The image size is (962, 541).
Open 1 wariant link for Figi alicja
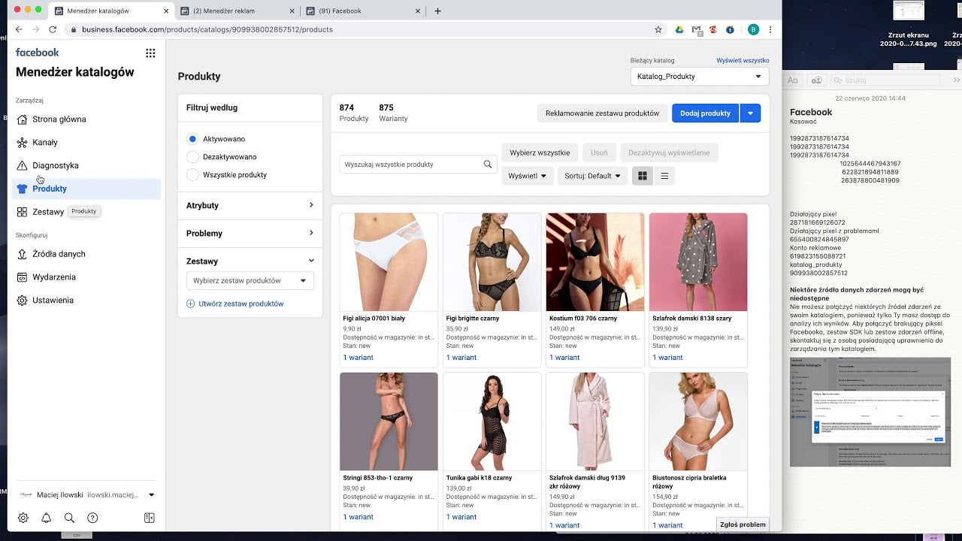tap(358, 358)
